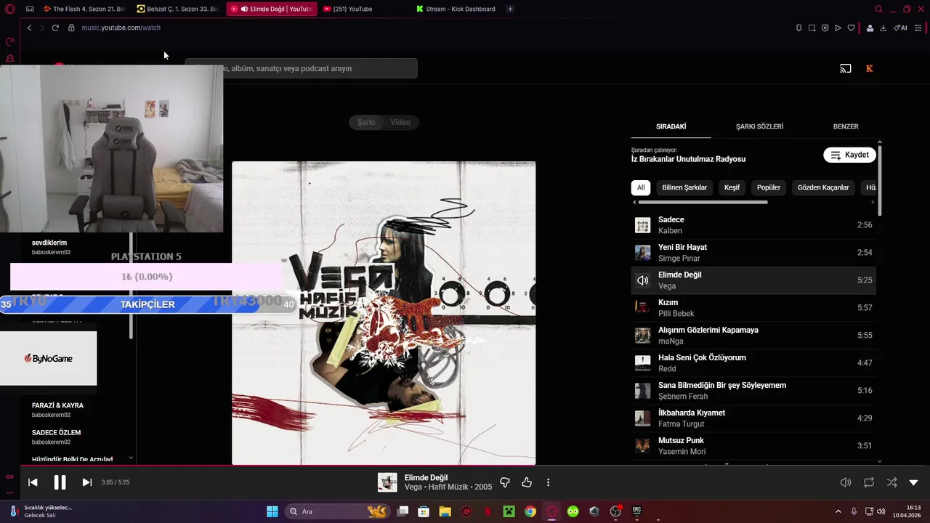Open the Opera AI assistant button
This screenshot has height=523, width=930.
tap(900, 28)
